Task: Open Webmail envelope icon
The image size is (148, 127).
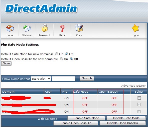Action: click(27, 28)
